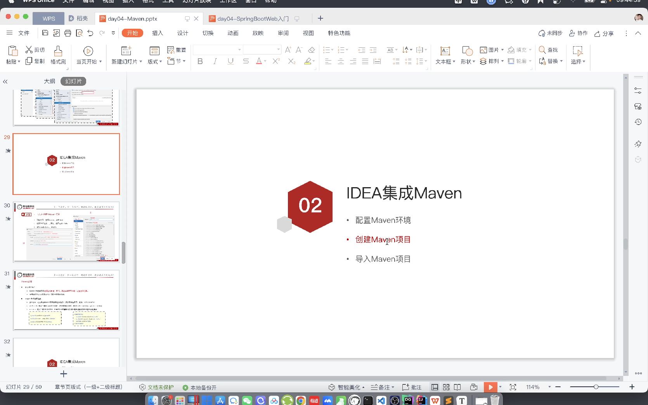Click the 分享 share button

tap(604, 33)
